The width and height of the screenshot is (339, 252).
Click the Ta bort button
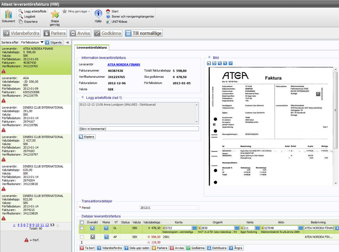(x=87, y=248)
